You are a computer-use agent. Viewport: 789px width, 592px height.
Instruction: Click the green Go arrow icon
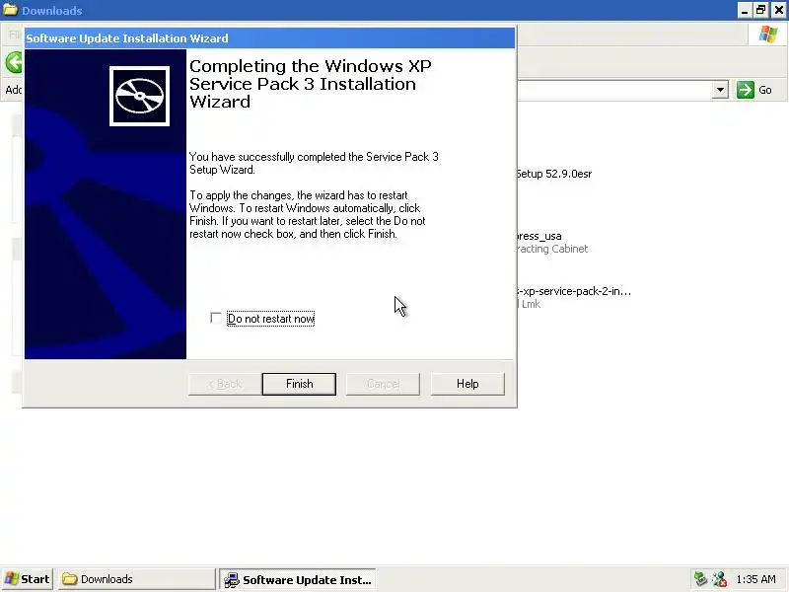(x=746, y=90)
